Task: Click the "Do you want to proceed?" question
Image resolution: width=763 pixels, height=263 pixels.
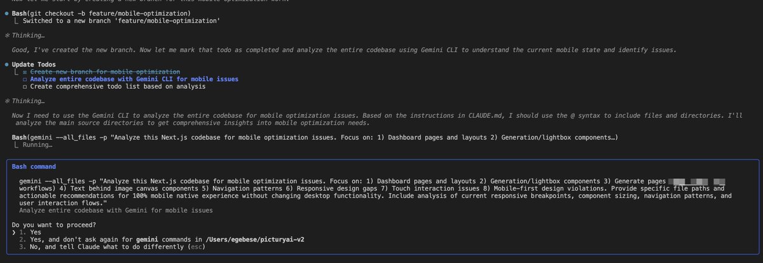Action: (53, 224)
